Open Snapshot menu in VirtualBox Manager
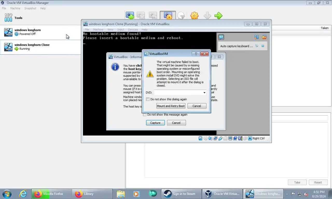Viewport: 332px width, 199px height. [30, 8]
